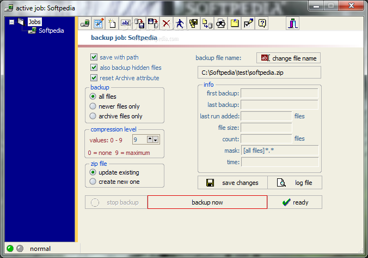Image resolution: width=368 pixels, height=258 pixels.
Task: Click 'values: 0 - 9' label
Action: tap(106, 140)
